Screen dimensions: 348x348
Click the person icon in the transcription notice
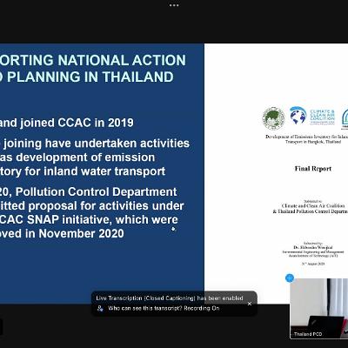tap(100, 308)
